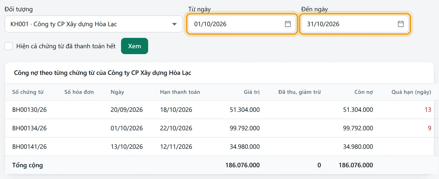Open the Từ ngày calendar picker icon

[x=288, y=24]
